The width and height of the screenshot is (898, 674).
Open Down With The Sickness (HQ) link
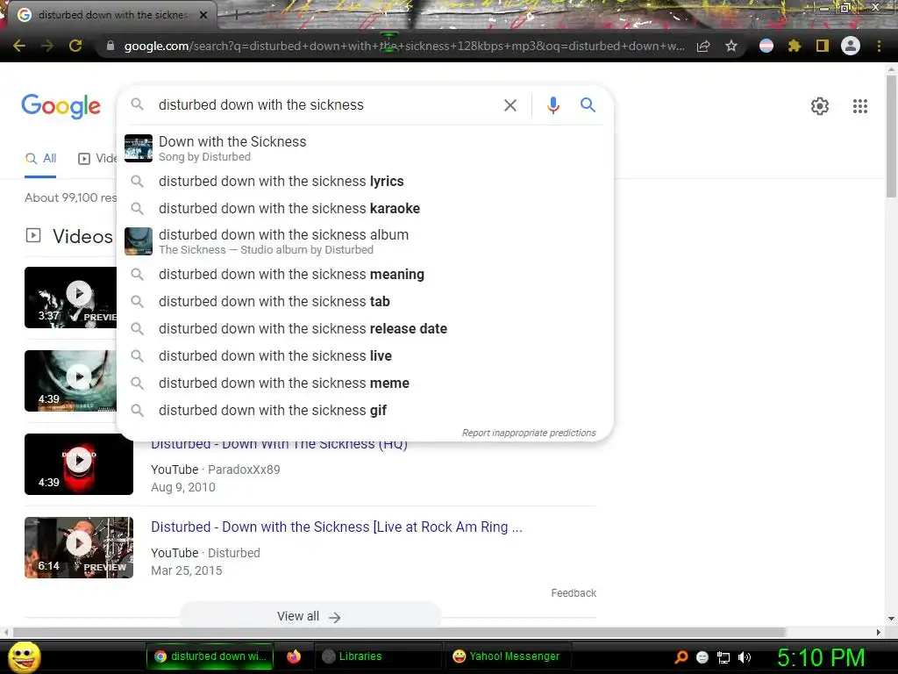click(279, 445)
